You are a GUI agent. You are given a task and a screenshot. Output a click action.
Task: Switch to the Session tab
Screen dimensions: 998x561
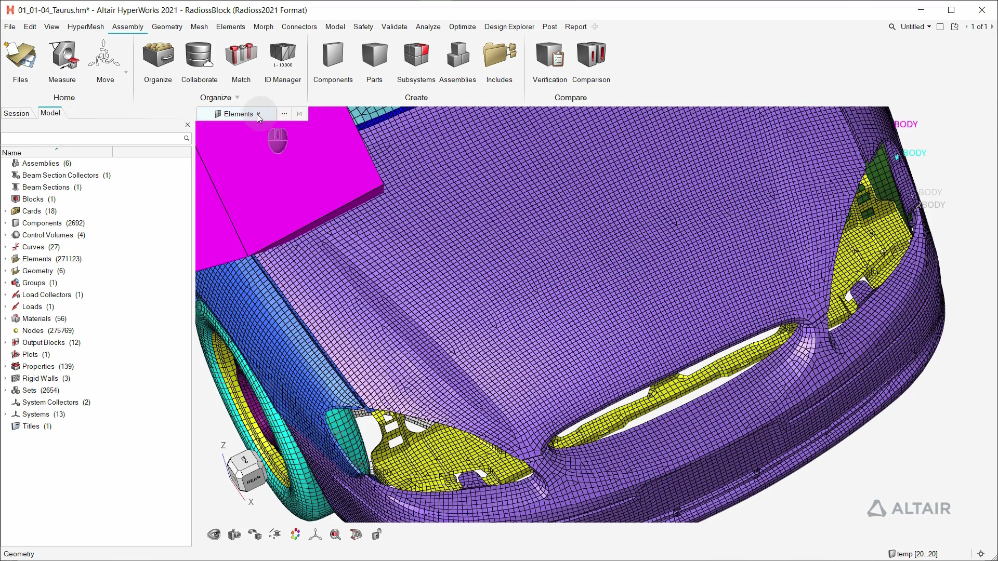(16, 113)
